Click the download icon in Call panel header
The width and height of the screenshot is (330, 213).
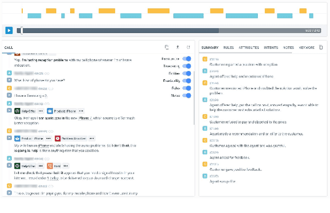(x=178, y=47)
